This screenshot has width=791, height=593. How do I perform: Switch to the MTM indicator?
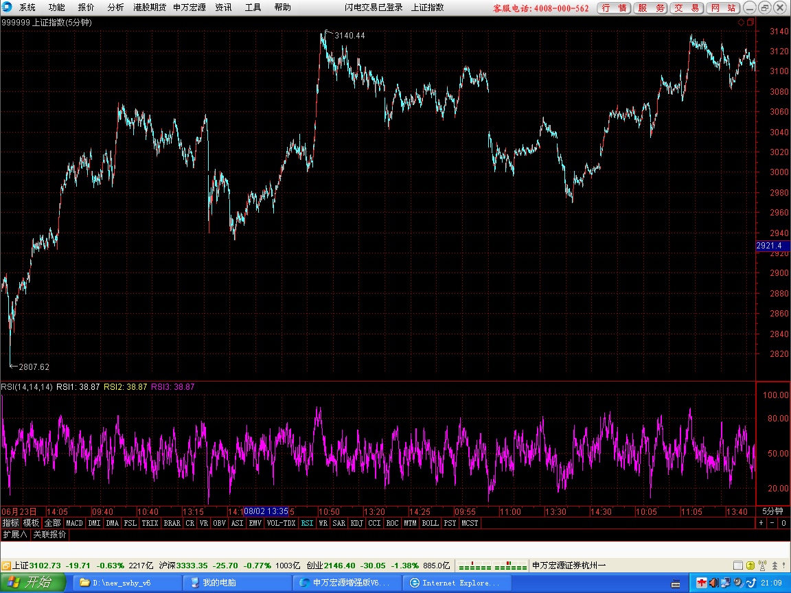410,523
